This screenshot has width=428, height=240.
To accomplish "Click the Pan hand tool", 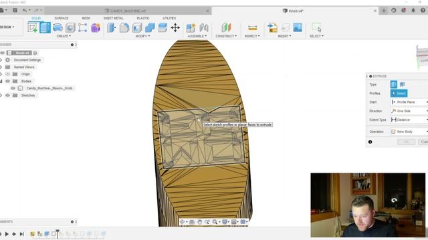I will (199, 222).
